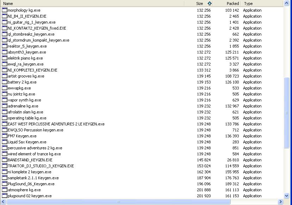Screen dimensions: 292x205
Task: Click the icon of morphology kg.exe
Action: [5, 10]
